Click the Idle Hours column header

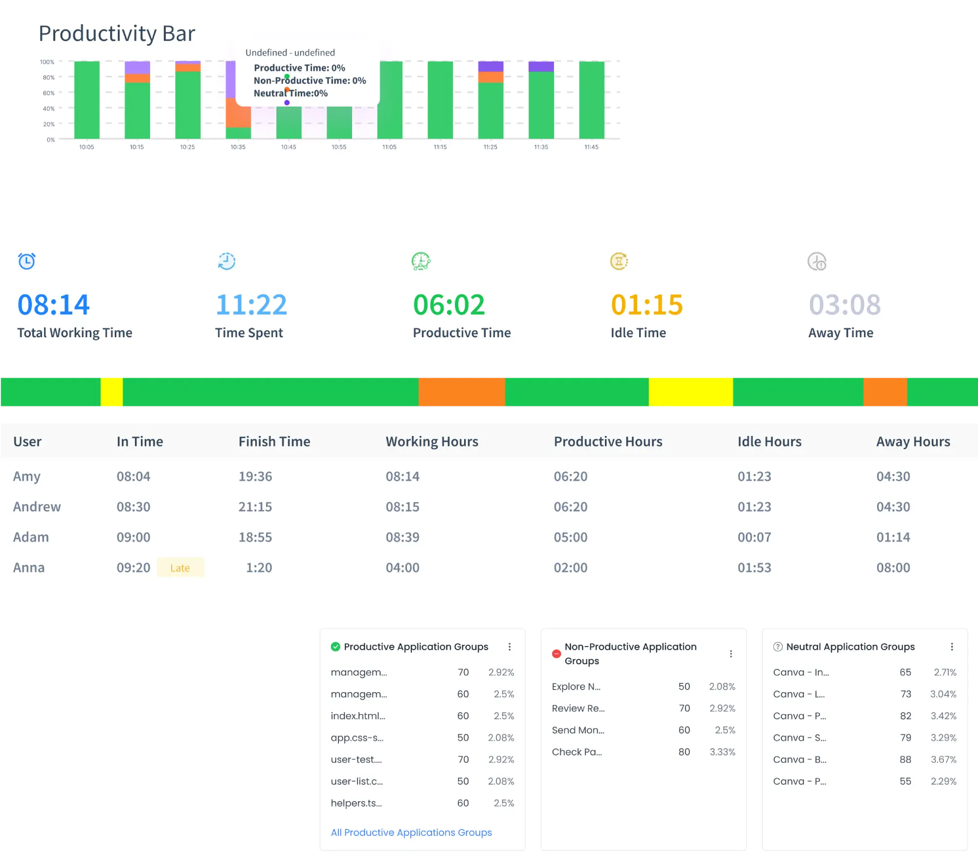pos(769,441)
